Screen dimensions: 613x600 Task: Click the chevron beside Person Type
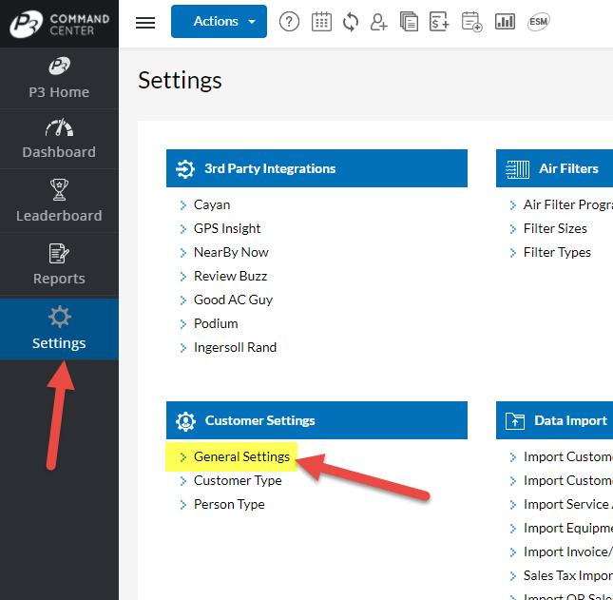[x=183, y=505]
